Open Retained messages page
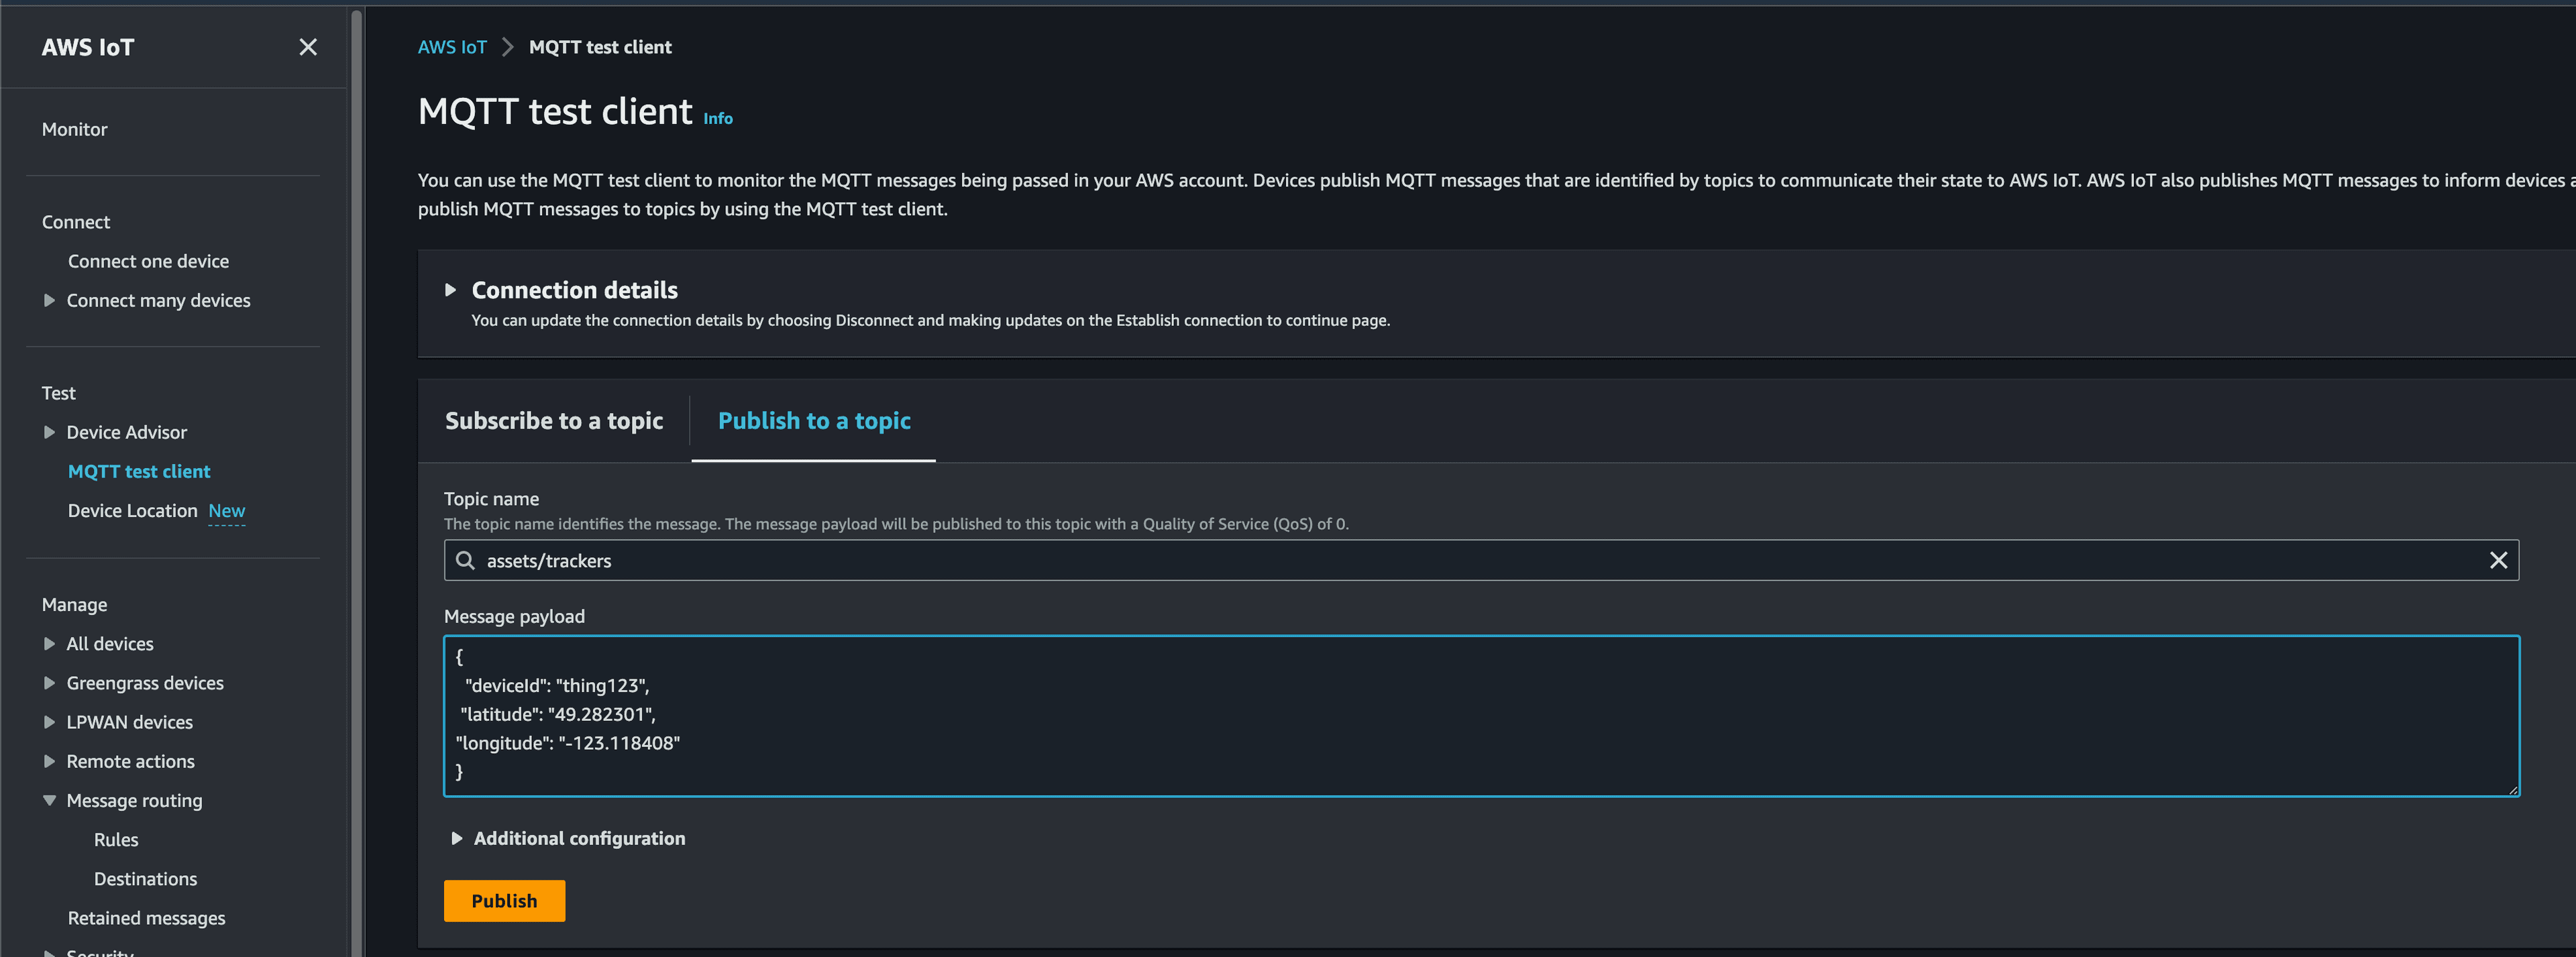This screenshot has height=957, width=2576. (x=146, y=917)
